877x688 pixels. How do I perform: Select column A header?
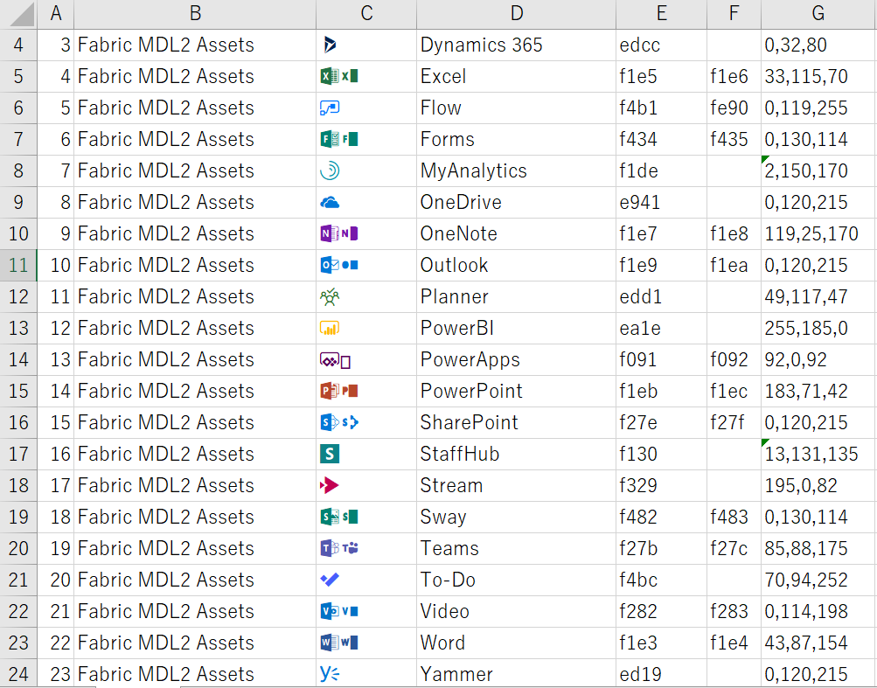tap(55, 14)
